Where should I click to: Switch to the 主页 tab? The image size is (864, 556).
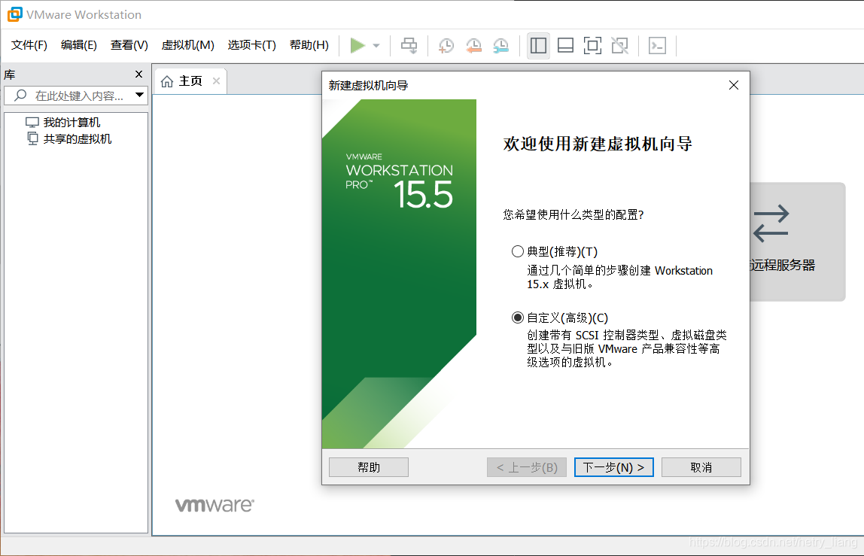[190, 81]
